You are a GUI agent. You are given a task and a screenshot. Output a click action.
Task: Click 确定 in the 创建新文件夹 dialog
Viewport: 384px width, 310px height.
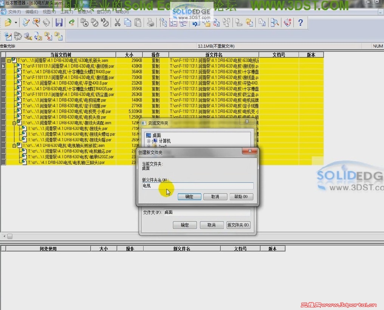189,197
